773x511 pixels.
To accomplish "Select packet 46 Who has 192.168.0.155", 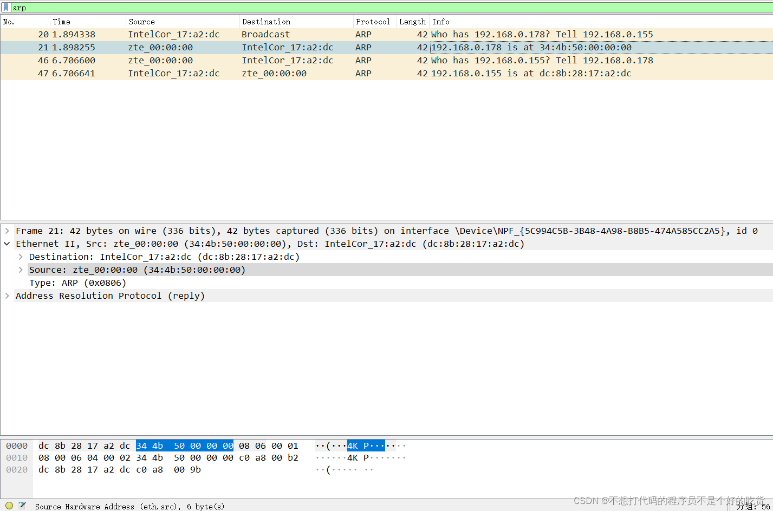I will tap(386, 60).
